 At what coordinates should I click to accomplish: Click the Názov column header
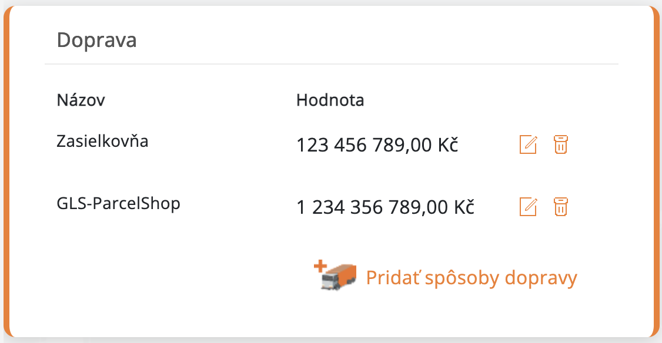click(81, 100)
